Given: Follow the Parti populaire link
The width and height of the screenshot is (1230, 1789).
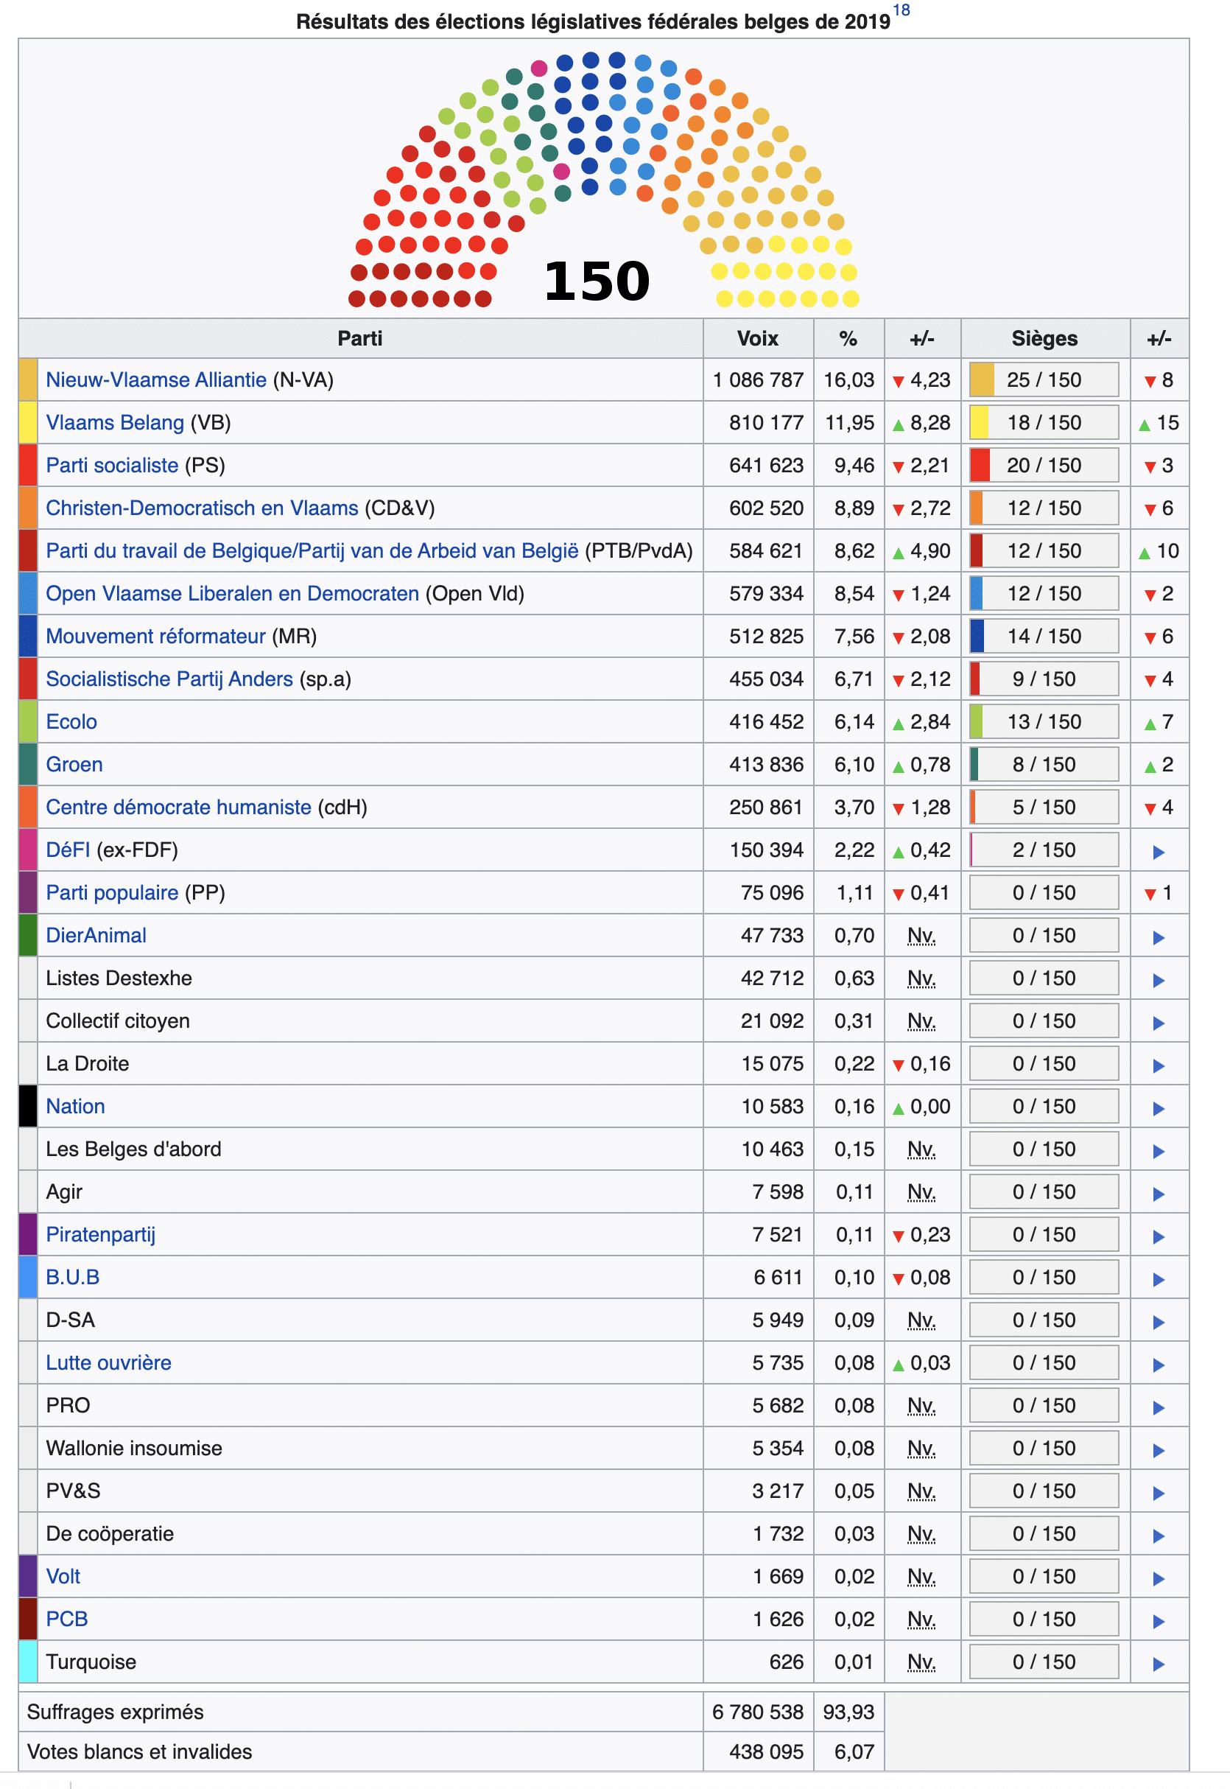Looking at the screenshot, I should pos(112,892).
